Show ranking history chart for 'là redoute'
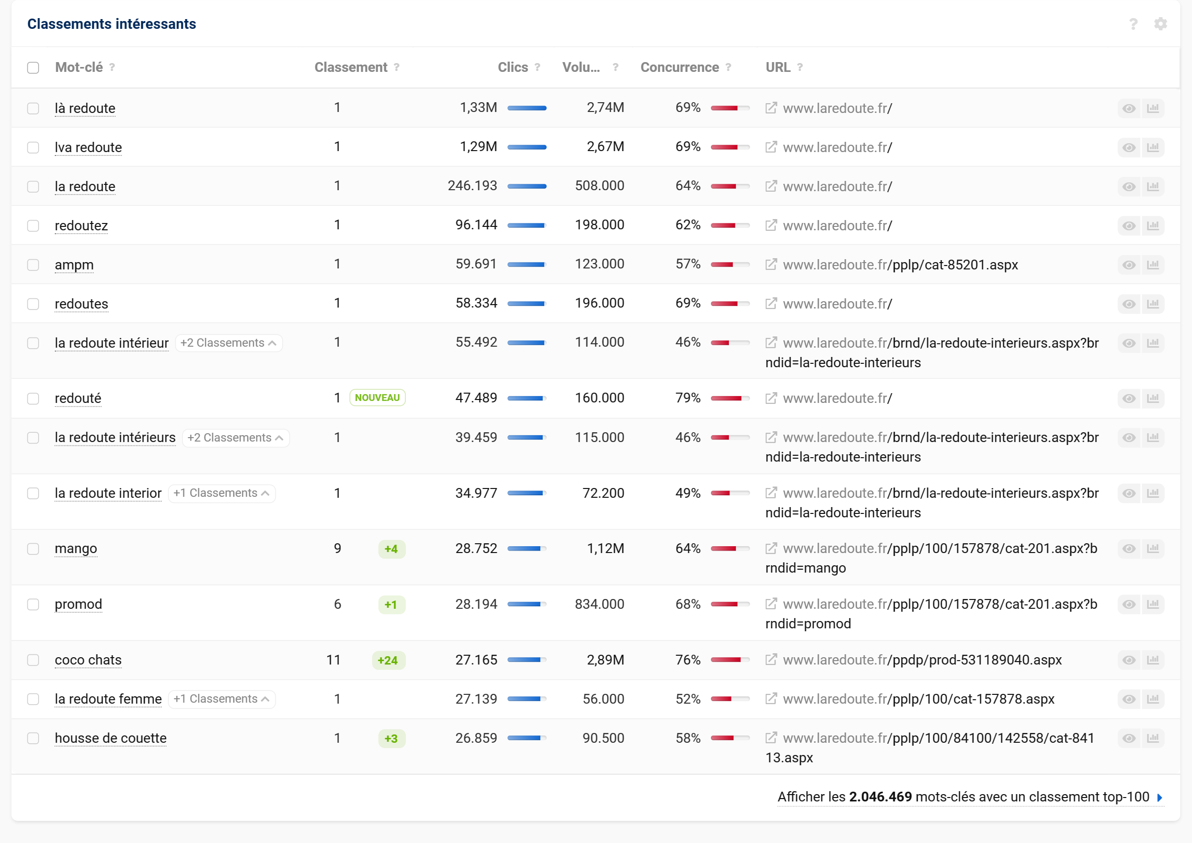Viewport: 1192px width, 843px height. pos(1153,109)
